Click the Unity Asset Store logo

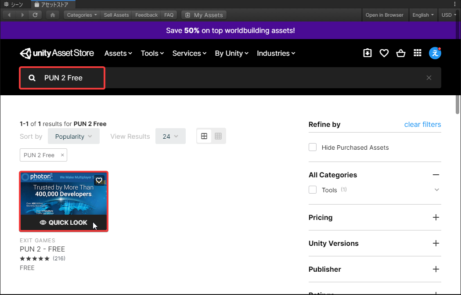click(x=57, y=53)
